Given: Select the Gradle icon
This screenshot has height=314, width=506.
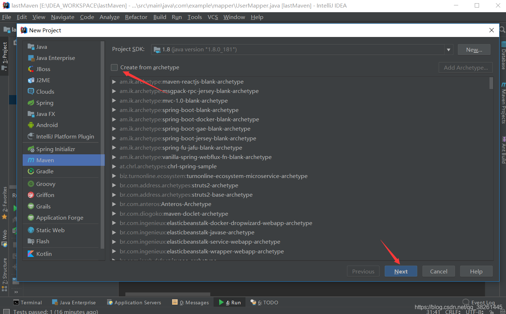Looking at the screenshot, I should pyautogui.click(x=31, y=171).
